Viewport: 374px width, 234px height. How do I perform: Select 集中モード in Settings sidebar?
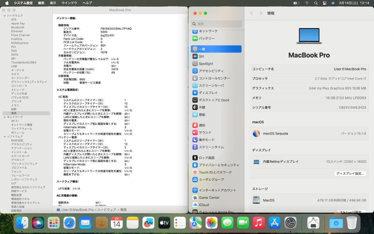click(216, 140)
